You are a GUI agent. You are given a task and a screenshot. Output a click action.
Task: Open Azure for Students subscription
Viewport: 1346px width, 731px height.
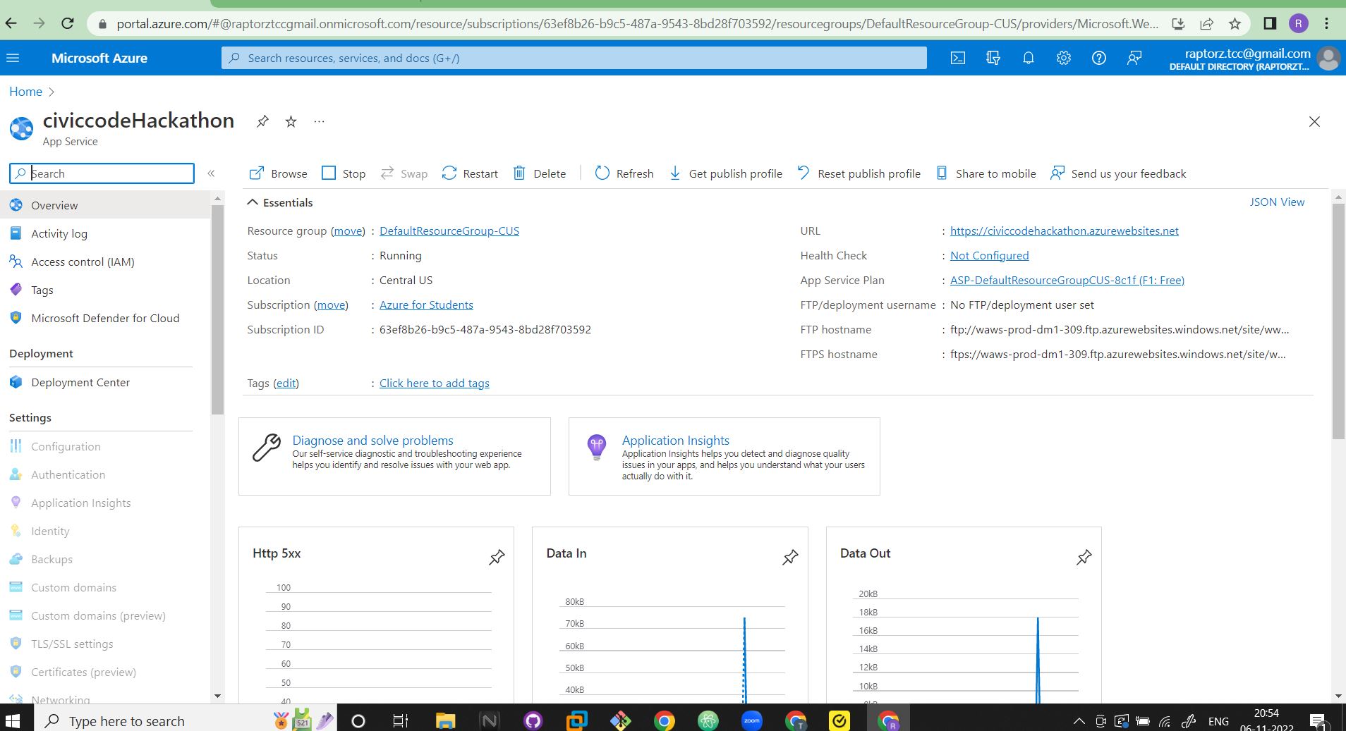pyautogui.click(x=426, y=305)
